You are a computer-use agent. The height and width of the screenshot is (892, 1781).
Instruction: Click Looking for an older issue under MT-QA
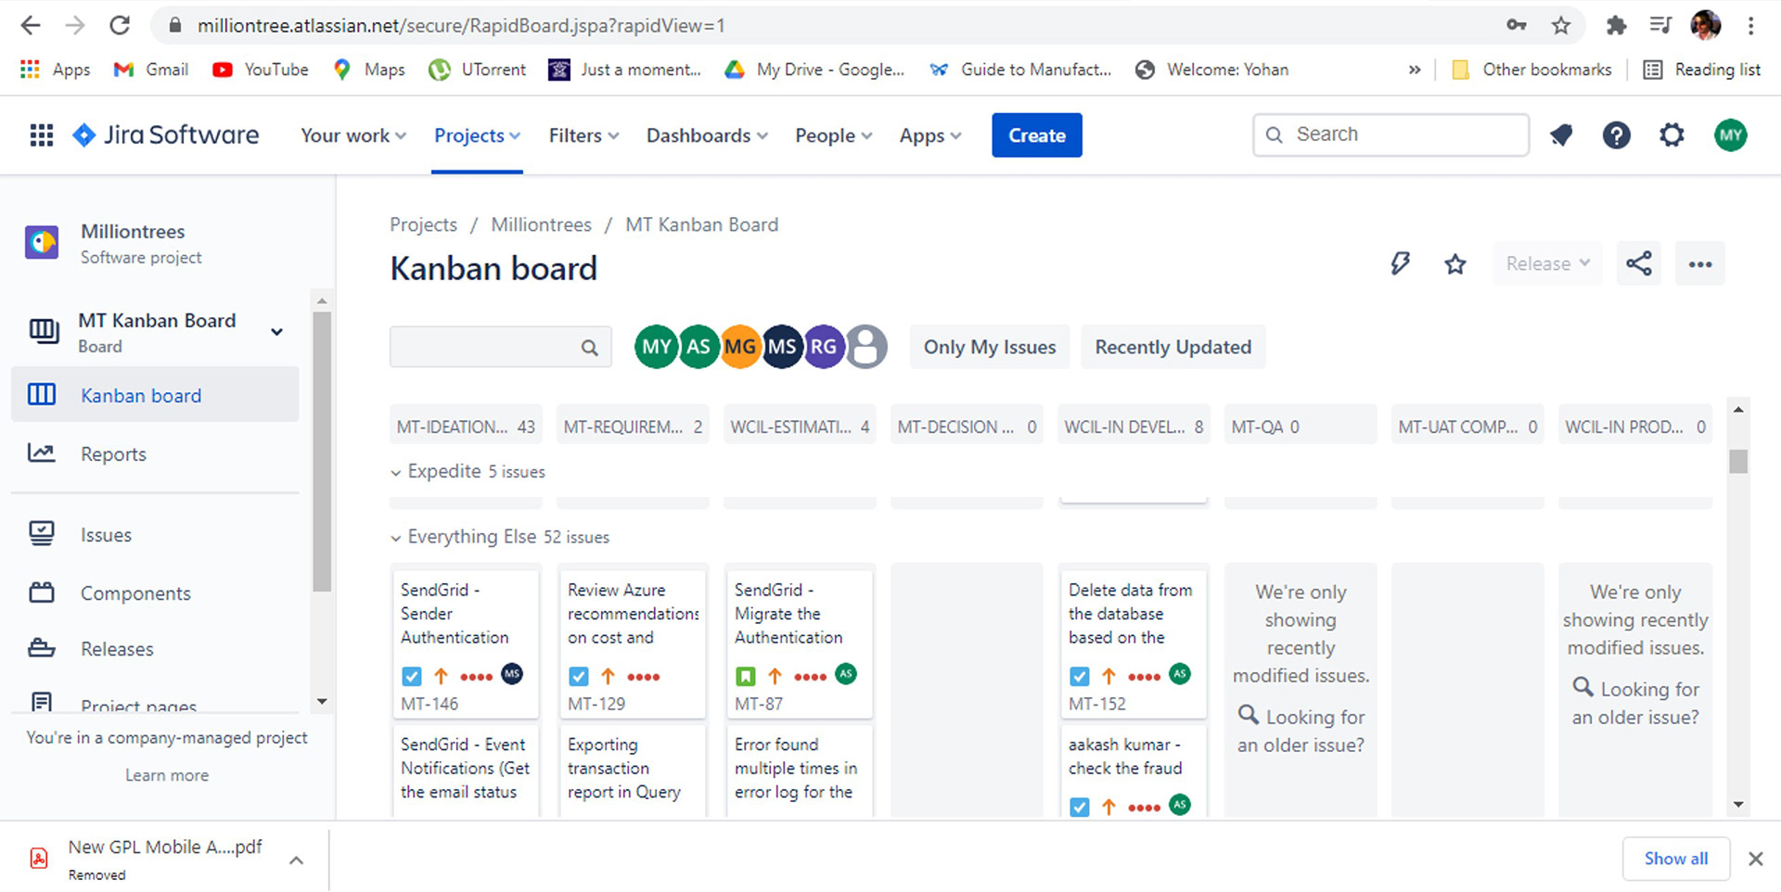1301,731
